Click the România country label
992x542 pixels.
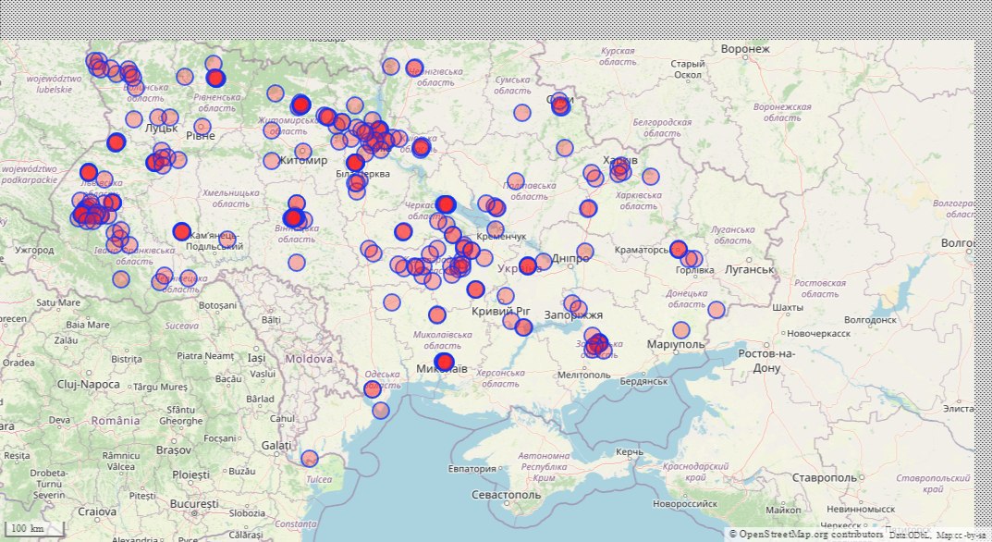(116, 421)
